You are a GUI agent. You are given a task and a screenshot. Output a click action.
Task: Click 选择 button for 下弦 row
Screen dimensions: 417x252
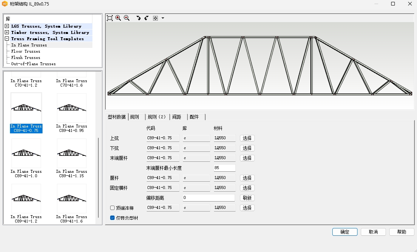click(247, 148)
